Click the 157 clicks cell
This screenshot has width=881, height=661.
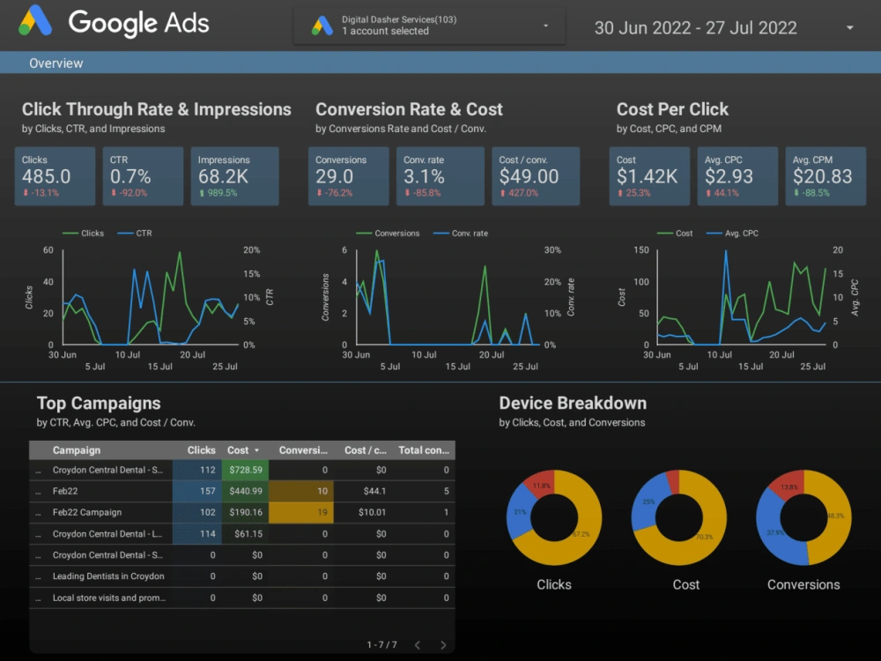click(x=197, y=491)
